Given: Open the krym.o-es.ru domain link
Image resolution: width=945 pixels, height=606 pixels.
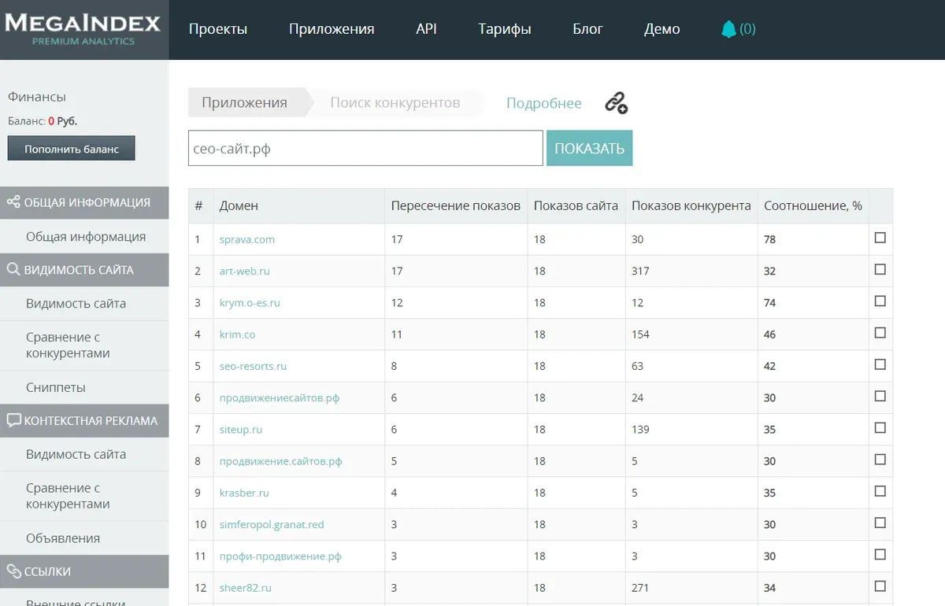Looking at the screenshot, I should [x=250, y=302].
